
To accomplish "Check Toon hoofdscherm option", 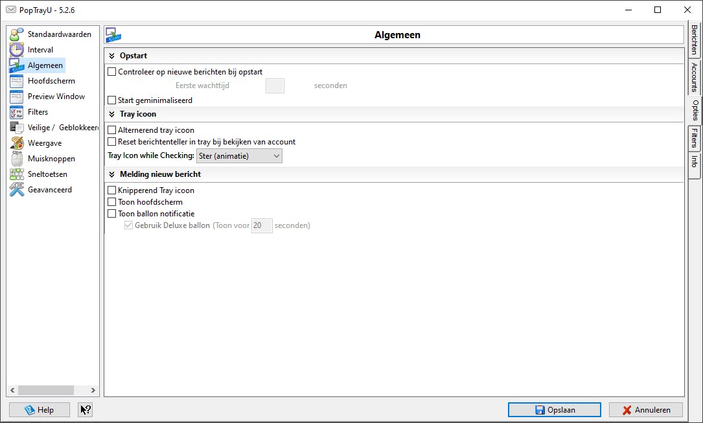I will (112, 202).
